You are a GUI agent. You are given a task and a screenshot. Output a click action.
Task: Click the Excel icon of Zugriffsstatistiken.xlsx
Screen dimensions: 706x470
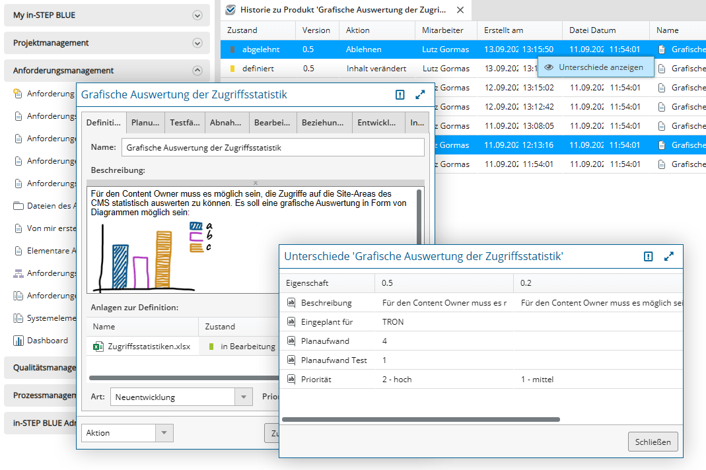98,347
